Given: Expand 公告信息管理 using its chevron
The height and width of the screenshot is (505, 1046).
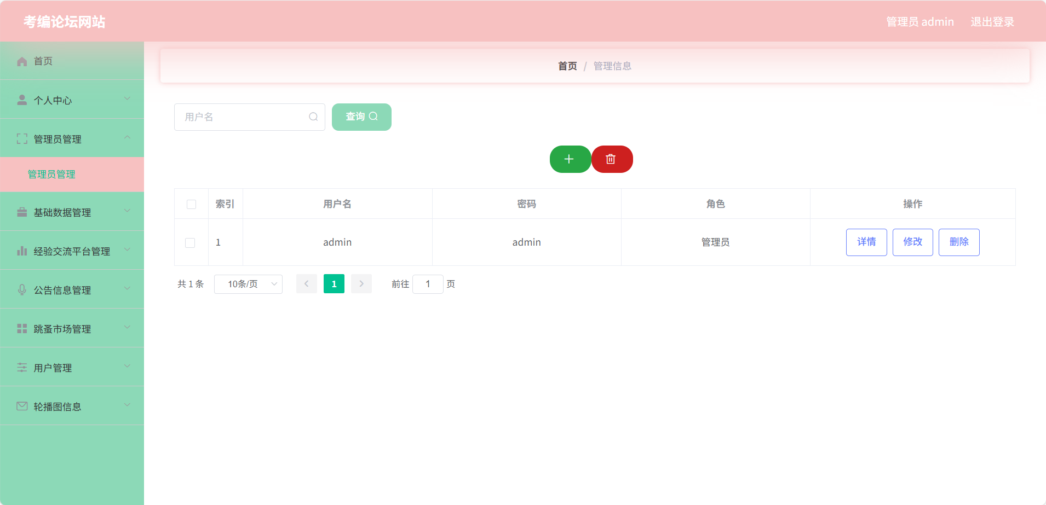Looking at the screenshot, I should click(x=127, y=288).
